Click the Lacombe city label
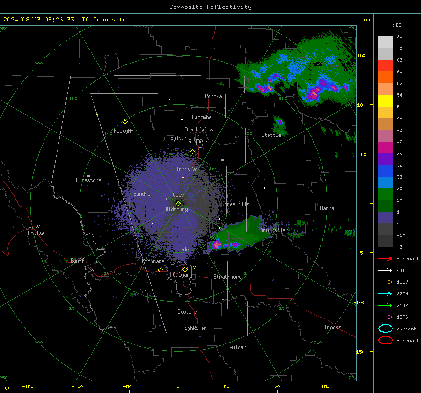The width and height of the screenshot is (421, 393). pos(202,117)
